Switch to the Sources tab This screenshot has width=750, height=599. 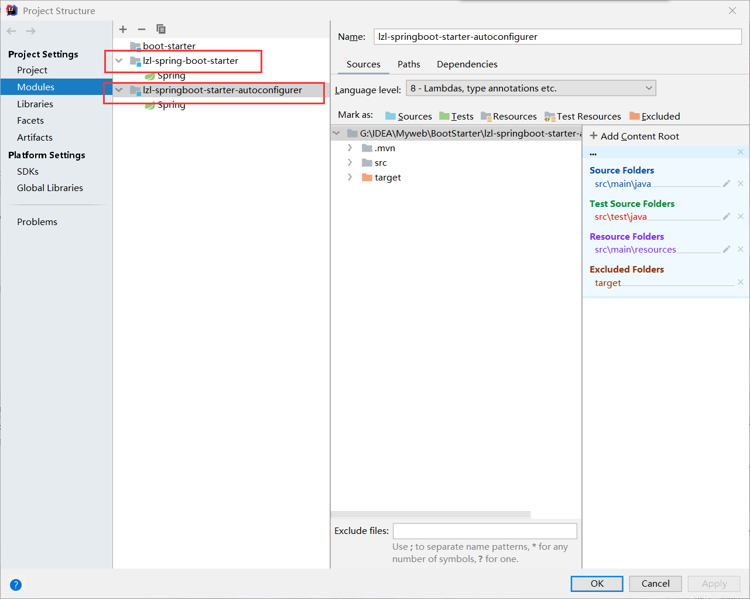[x=364, y=64]
